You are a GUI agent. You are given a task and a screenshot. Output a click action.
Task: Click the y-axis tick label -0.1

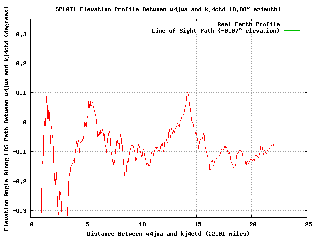pyautogui.click(x=20, y=152)
